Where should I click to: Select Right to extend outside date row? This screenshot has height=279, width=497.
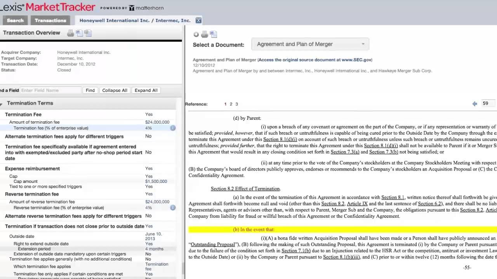(x=88, y=244)
